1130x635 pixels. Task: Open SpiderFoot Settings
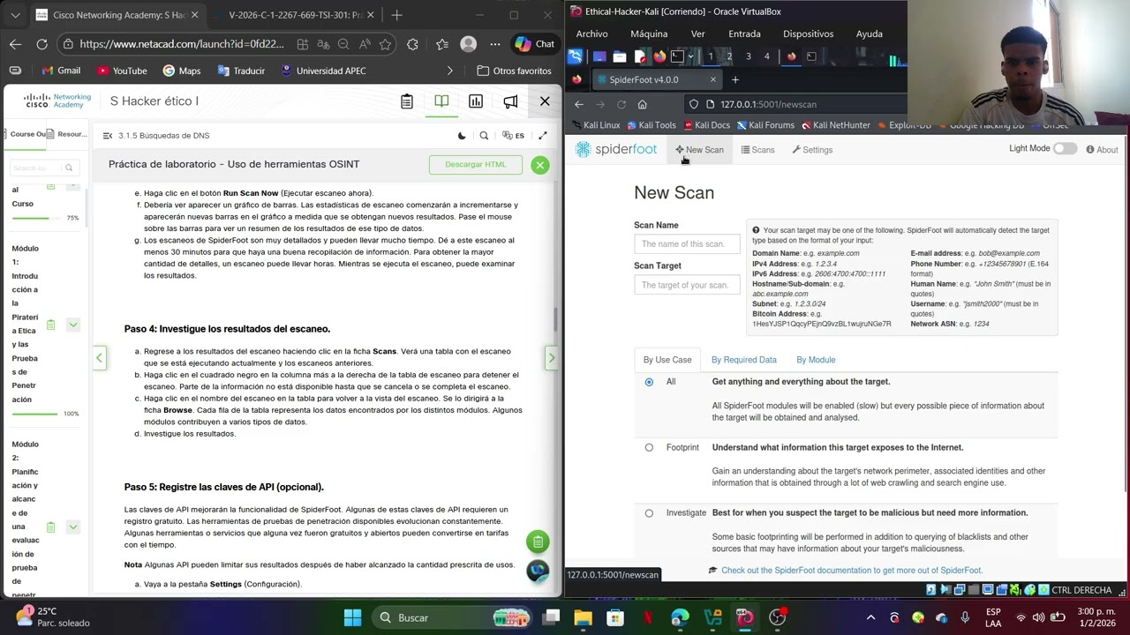coord(812,150)
